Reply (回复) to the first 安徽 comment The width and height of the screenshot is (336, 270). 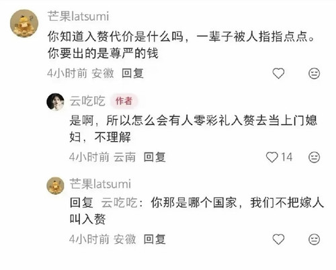pos(132,73)
